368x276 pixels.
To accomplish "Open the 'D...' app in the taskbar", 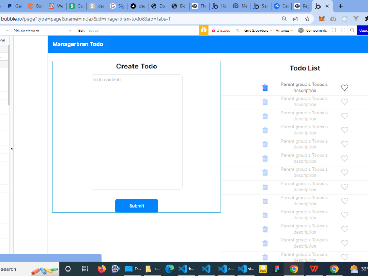I will pos(133,269).
